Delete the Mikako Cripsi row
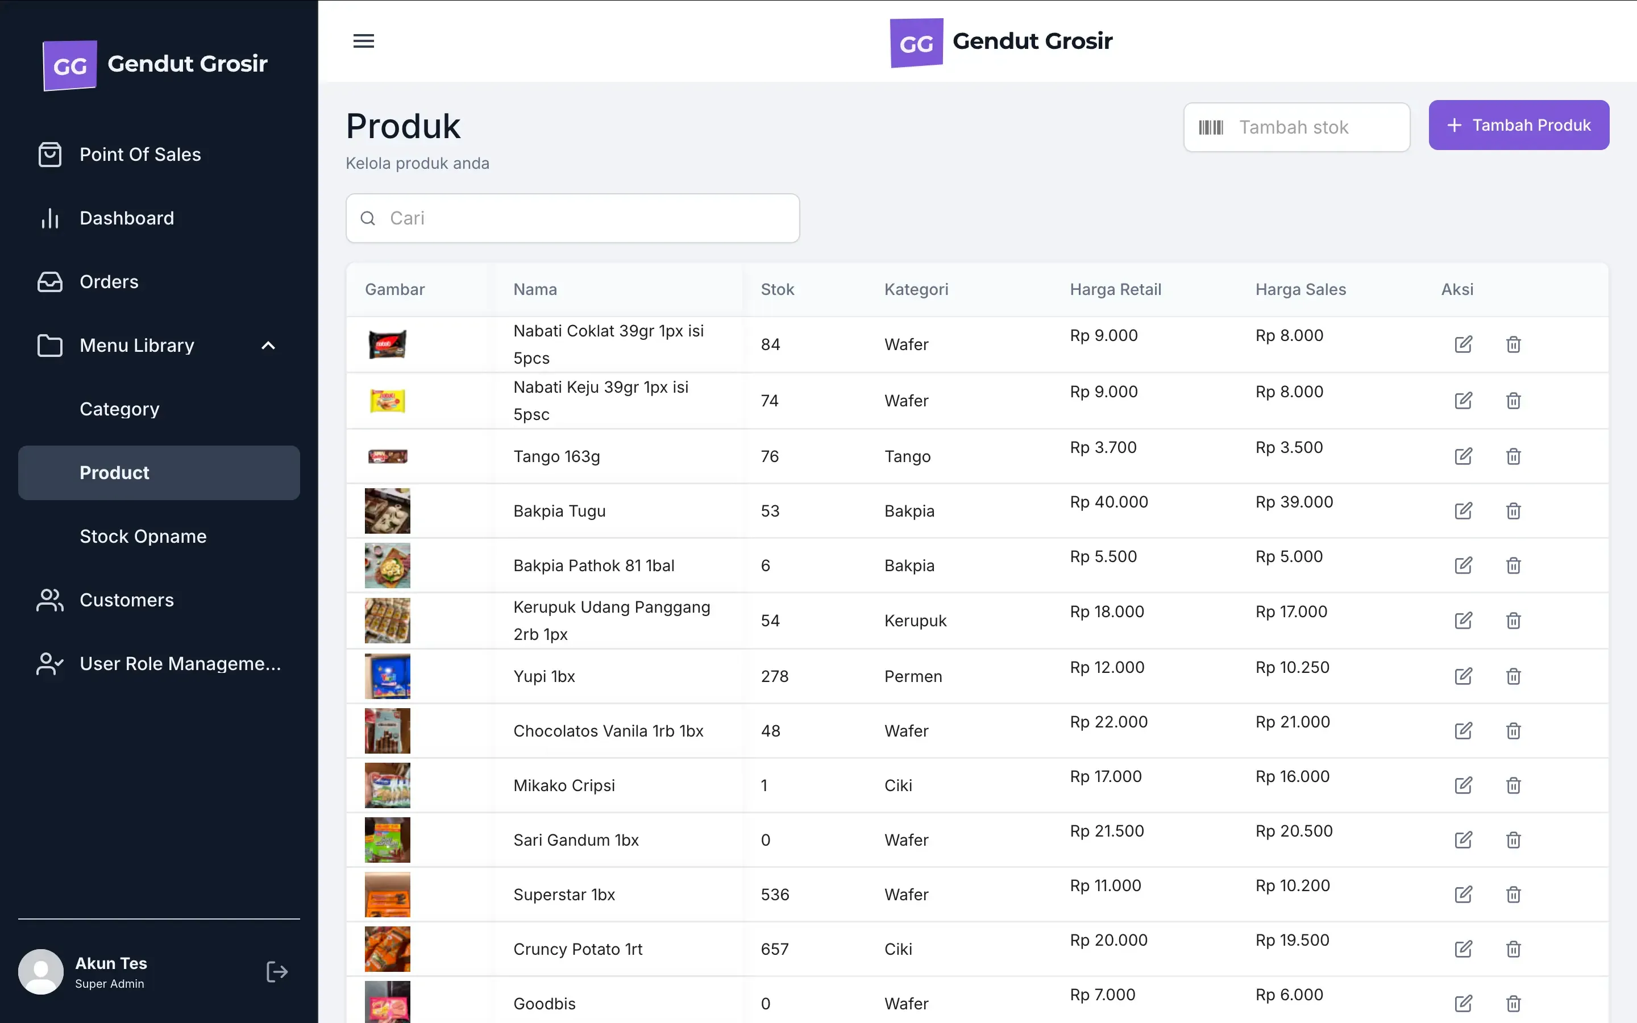Screen dimensions: 1637x1023 click(1513, 785)
